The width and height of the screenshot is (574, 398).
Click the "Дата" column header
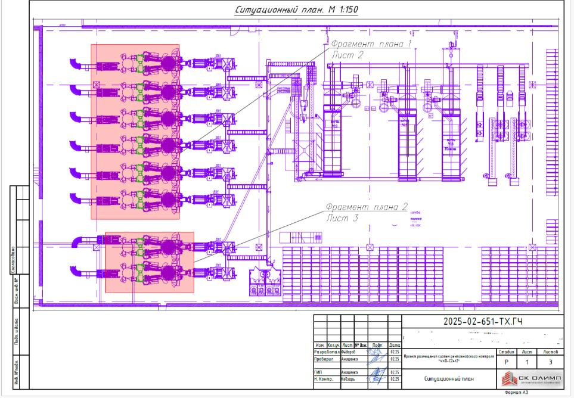point(395,345)
